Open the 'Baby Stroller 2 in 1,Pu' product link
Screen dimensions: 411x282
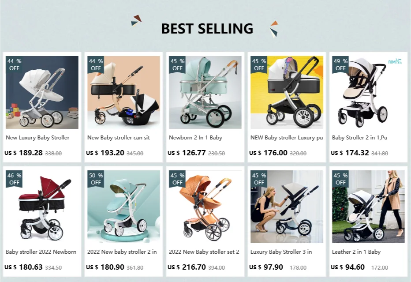click(360, 137)
